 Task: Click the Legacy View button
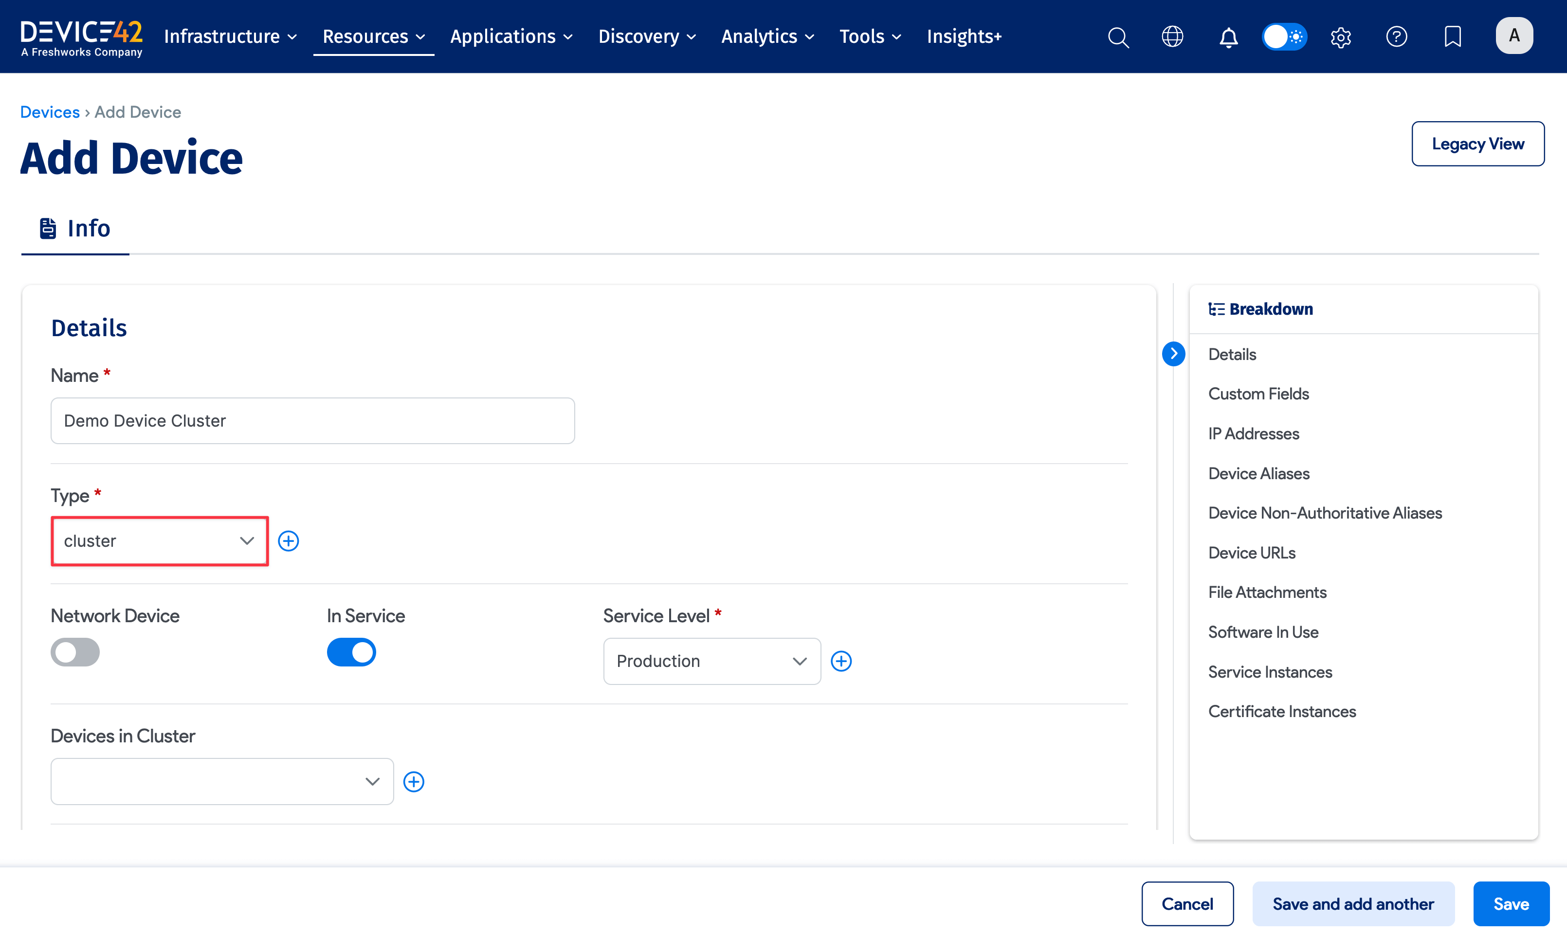[x=1477, y=144]
